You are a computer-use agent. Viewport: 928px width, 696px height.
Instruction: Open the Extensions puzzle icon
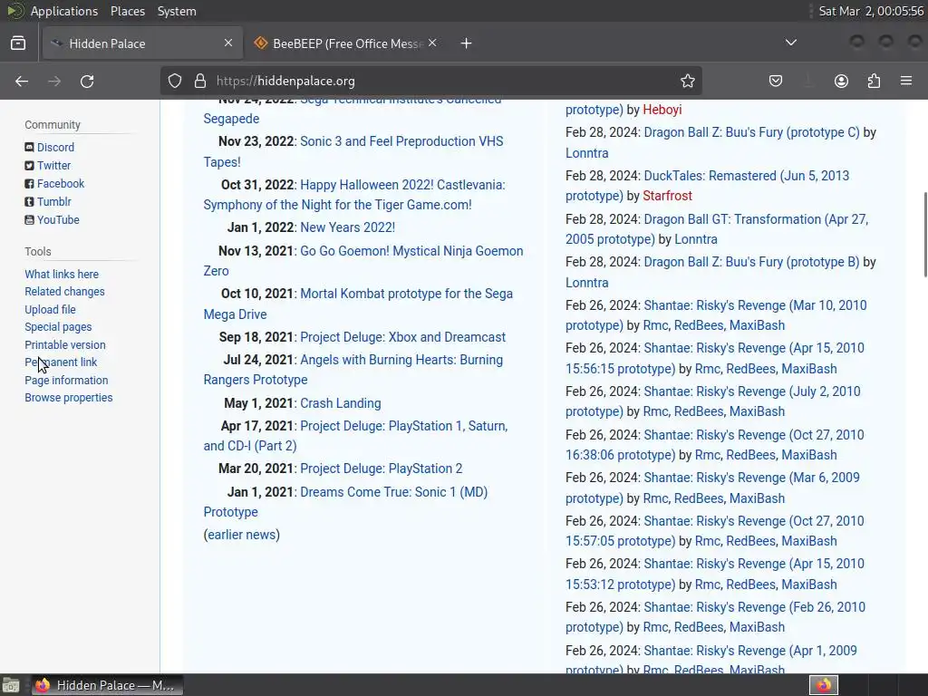[874, 81]
